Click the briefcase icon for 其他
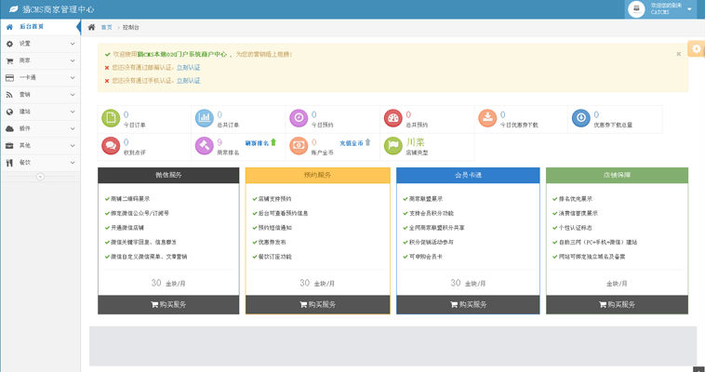The width and height of the screenshot is (705, 372). tap(9, 146)
